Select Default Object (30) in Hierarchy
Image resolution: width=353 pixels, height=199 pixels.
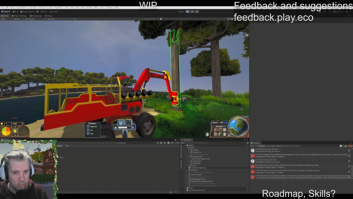(x=202, y=159)
